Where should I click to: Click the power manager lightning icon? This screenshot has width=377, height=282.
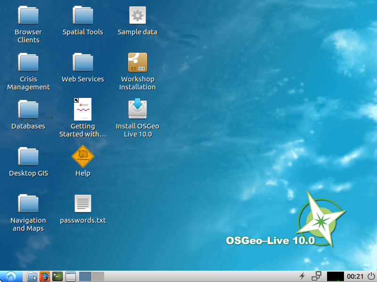coord(302,276)
